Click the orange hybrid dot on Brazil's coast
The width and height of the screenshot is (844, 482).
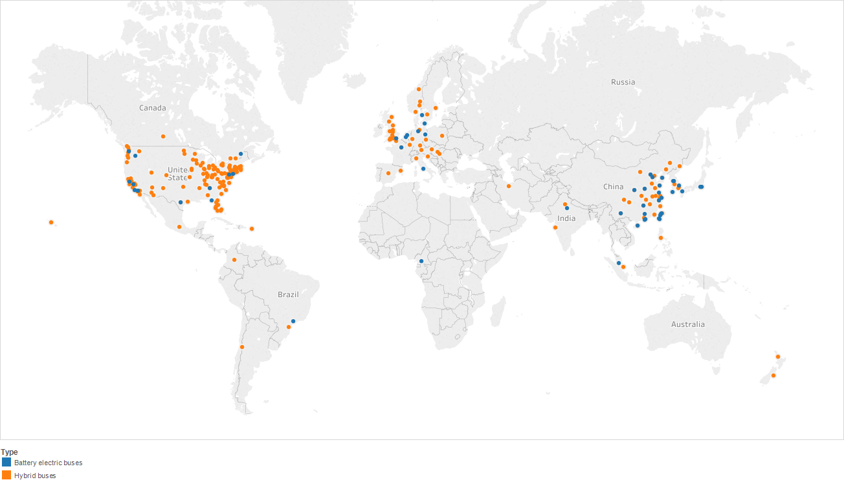tap(289, 327)
